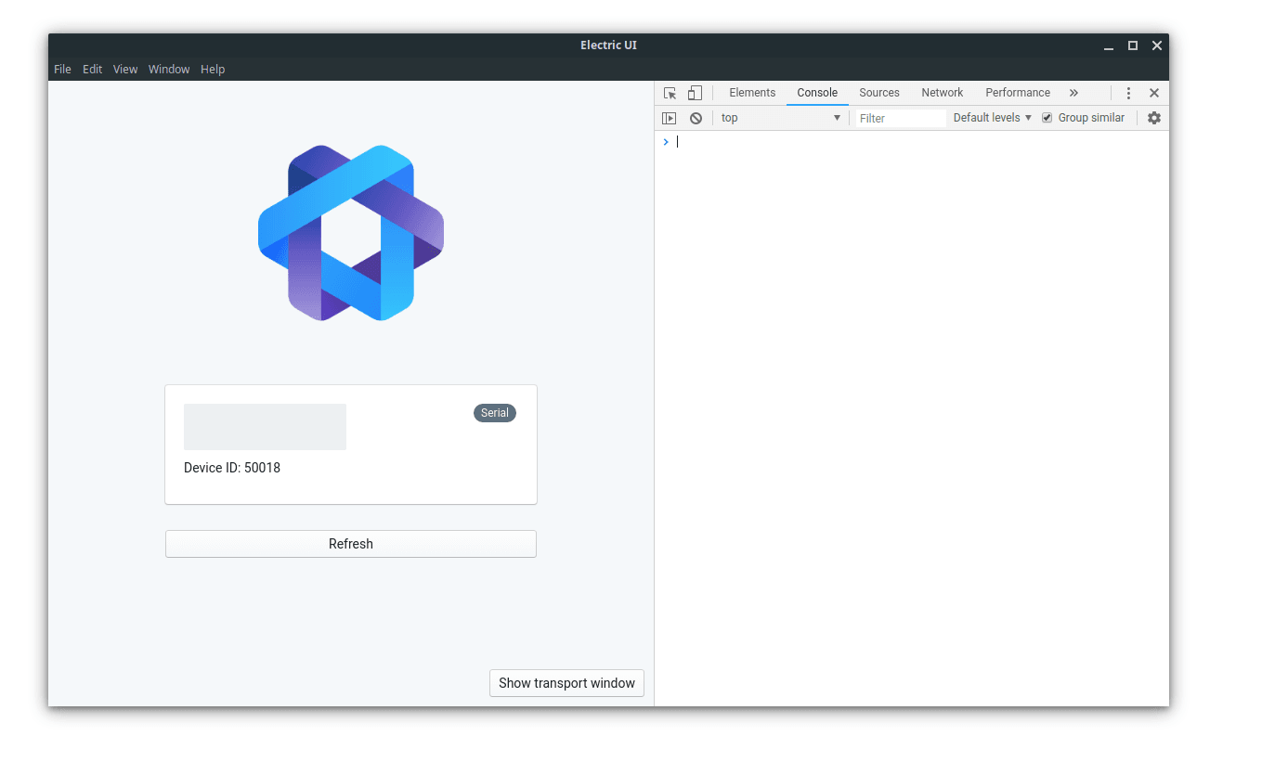The height and width of the screenshot is (775, 1262).
Task: Close the DevTools panel
Action: [x=1153, y=93]
